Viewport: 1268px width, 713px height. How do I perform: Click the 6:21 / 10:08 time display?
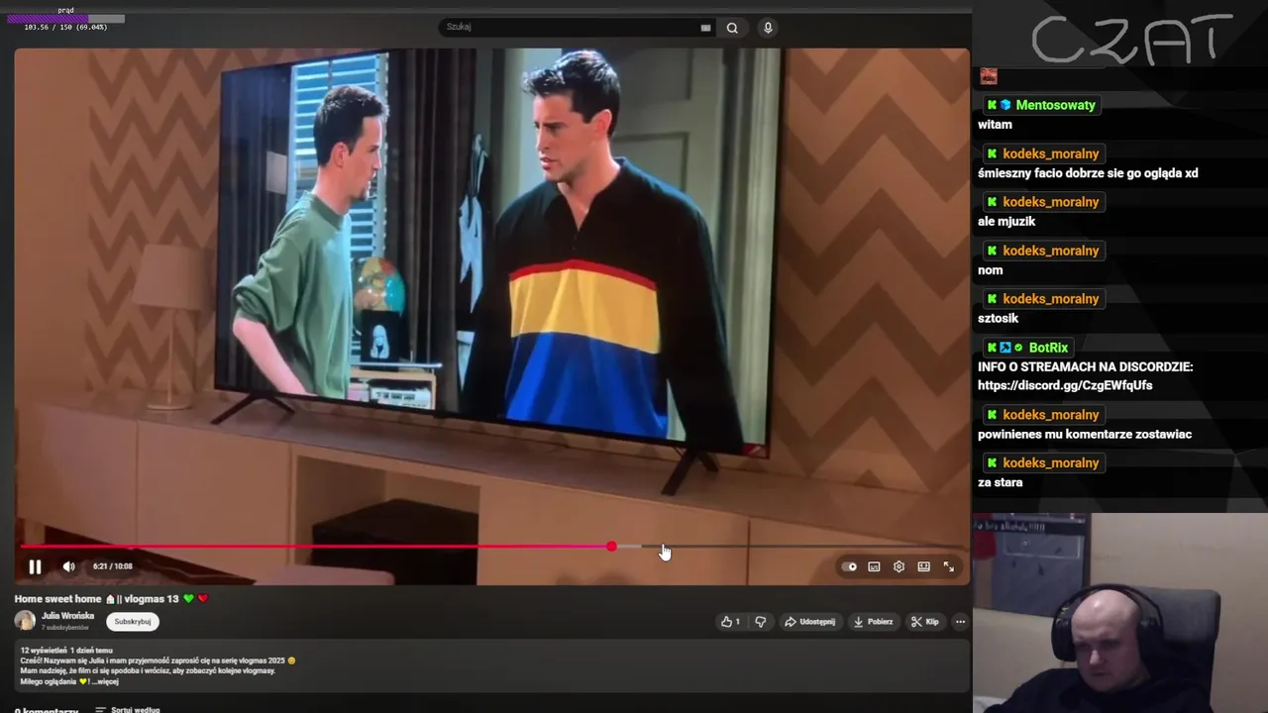coord(113,566)
